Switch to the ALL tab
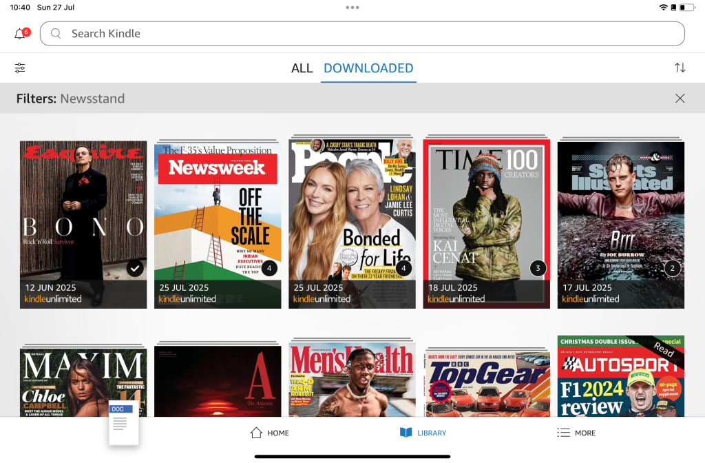 302,68
